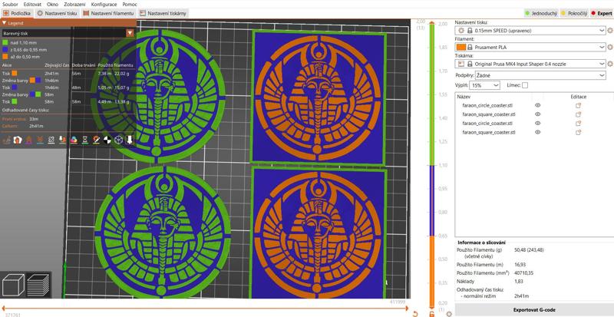
Task: Toggle Wipe visibility icon in legend
Action: pyautogui.click(x=17, y=140)
